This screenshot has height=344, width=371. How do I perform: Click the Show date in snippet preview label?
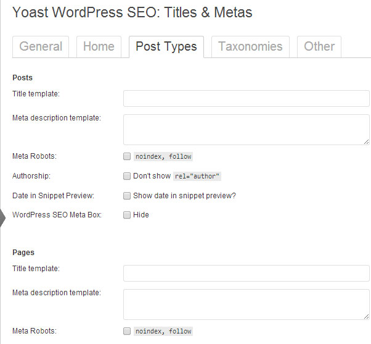(x=184, y=196)
